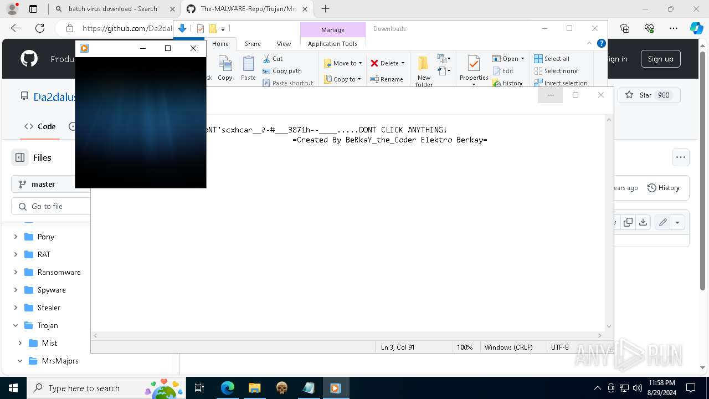Click the GitHub more options ellipsis button
Image resolution: width=709 pixels, height=399 pixels.
(680, 157)
